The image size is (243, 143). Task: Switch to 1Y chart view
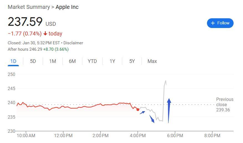112,61
